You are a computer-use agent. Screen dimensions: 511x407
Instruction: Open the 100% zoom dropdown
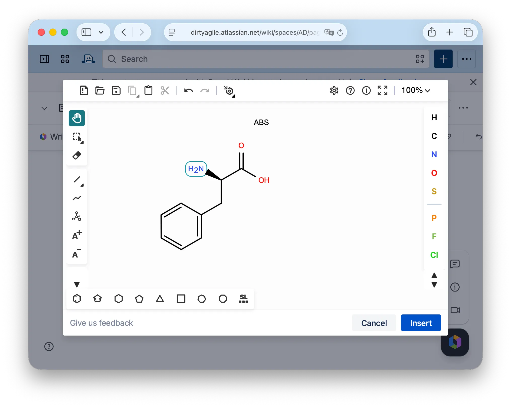[416, 90]
